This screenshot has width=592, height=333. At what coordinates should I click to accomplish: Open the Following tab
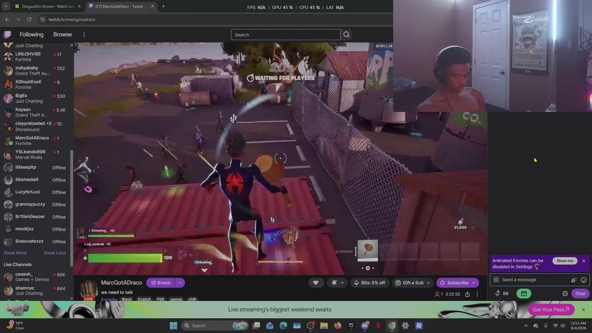31,35
